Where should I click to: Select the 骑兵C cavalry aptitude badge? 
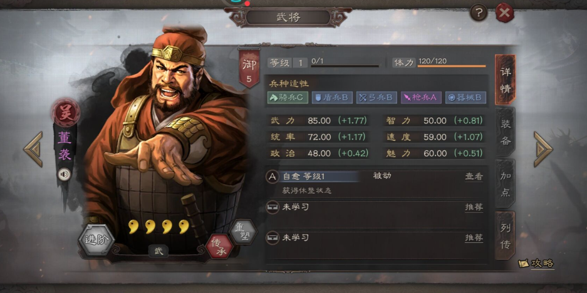coord(288,98)
